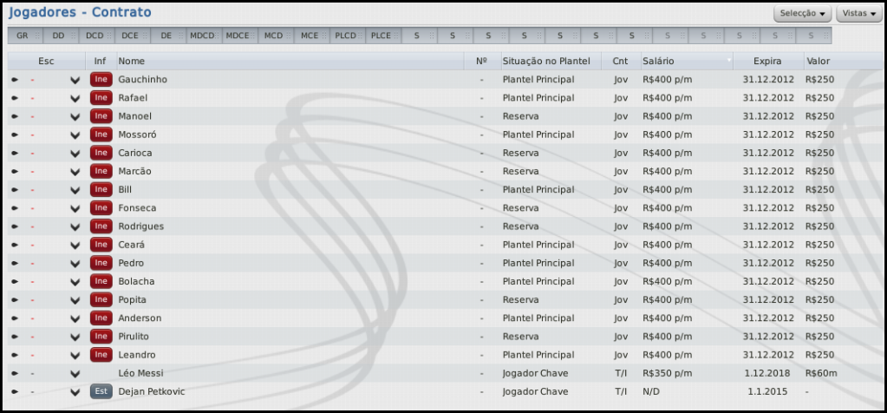The width and height of the screenshot is (887, 413).
Task: Click the row marker icon left of Rafael
Action: click(15, 98)
